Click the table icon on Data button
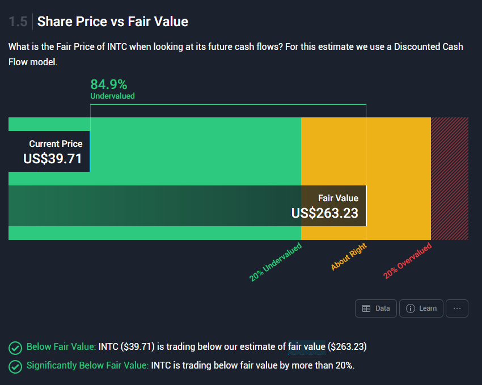 366,308
